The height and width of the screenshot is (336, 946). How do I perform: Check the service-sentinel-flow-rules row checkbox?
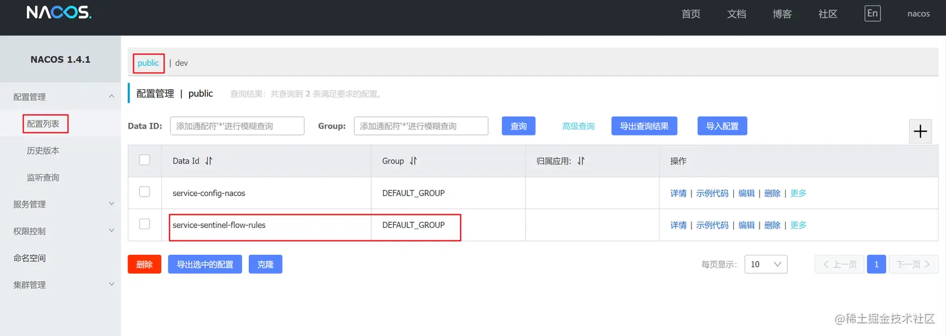pyautogui.click(x=145, y=224)
